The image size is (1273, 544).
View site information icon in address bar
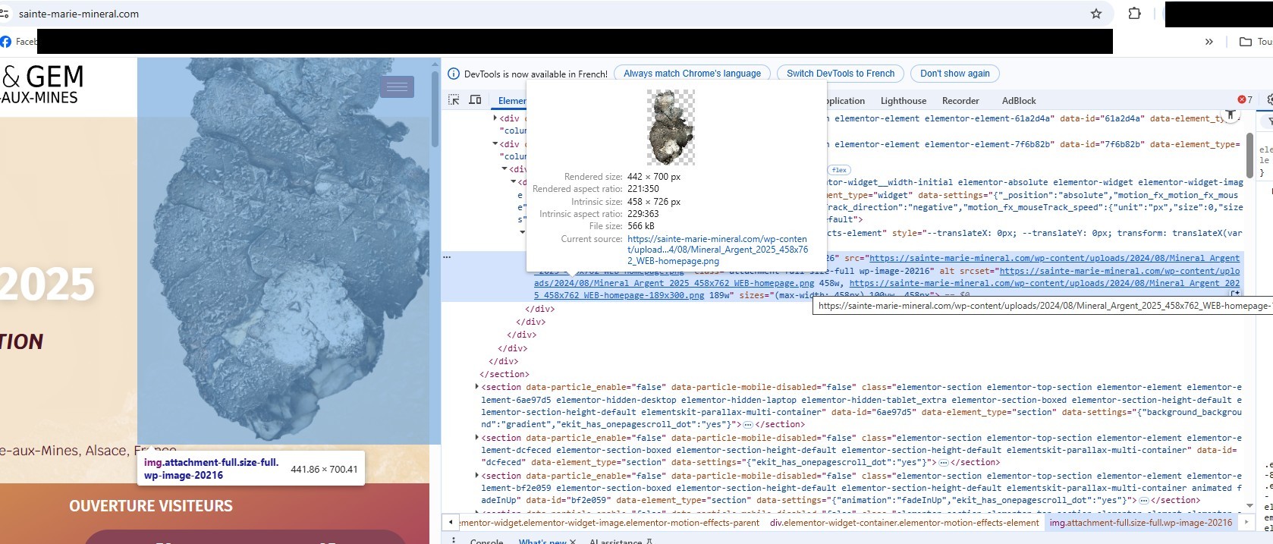[5, 14]
